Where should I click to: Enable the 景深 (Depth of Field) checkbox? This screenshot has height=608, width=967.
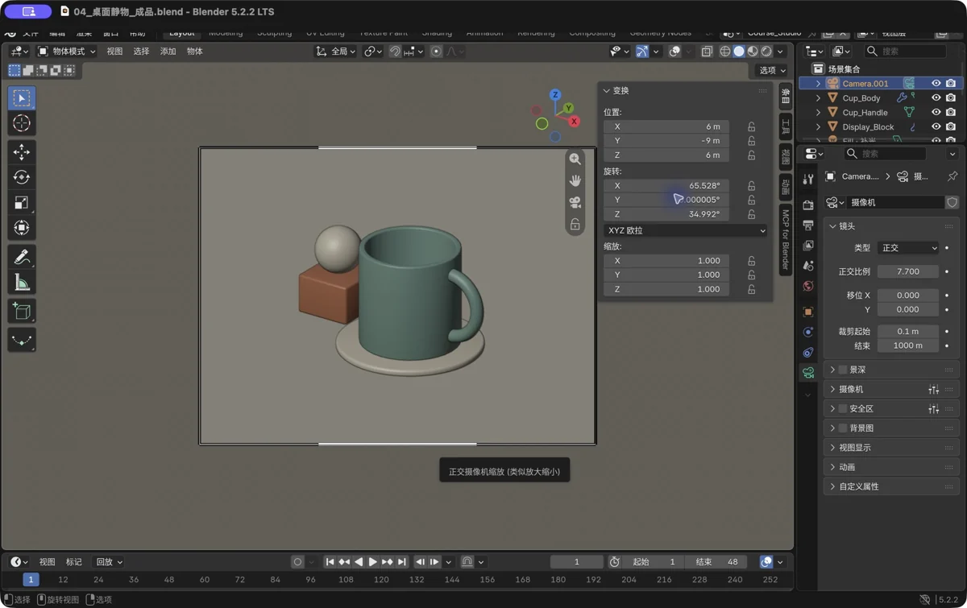[843, 370]
